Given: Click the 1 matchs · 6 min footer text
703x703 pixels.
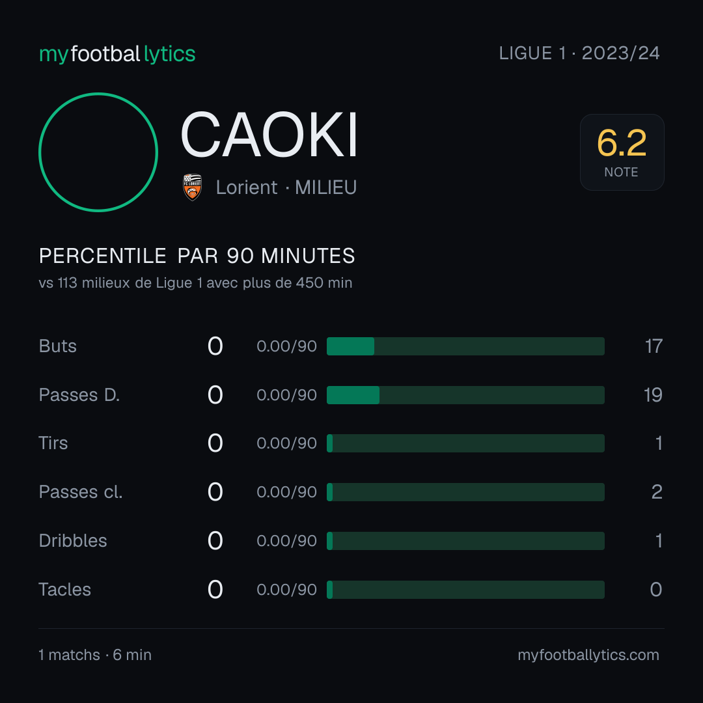Looking at the screenshot, I should pos(95,655).
